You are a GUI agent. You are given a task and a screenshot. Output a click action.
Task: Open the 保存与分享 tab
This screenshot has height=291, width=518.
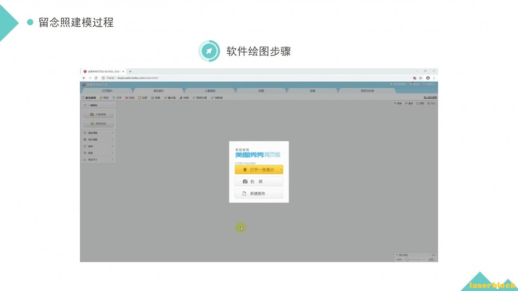pyautogui.click(x=367, y=90)
